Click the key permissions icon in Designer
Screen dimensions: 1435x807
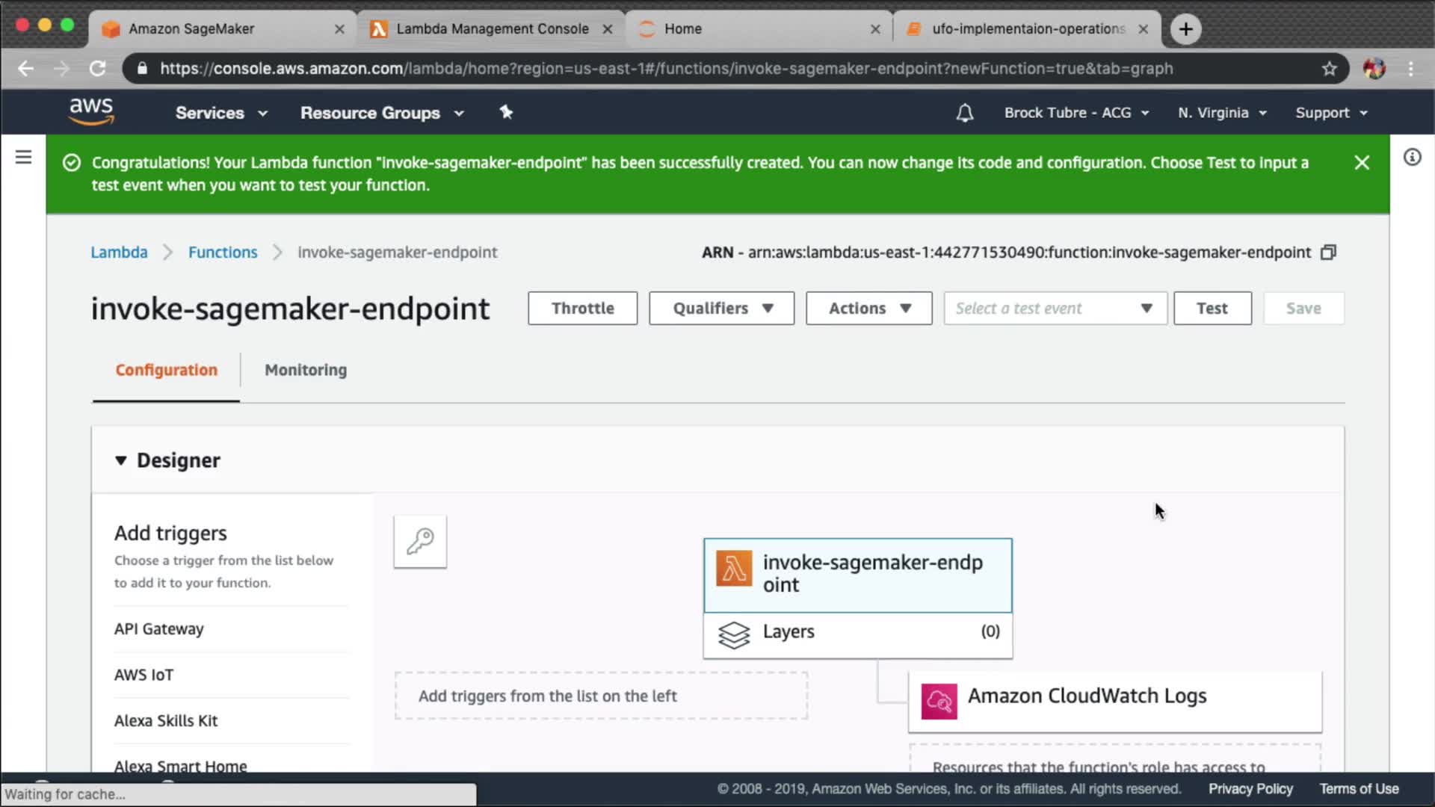coord(420,542)
